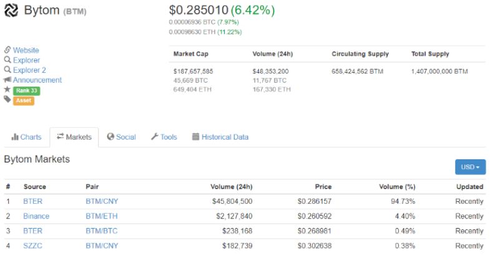Click the globe icon on Social tab
Viewport: 490px width, 256px height.
tap(110, 137)
